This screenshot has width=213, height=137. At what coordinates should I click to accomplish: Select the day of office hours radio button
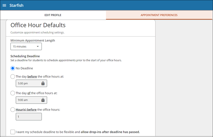point(13,93)
